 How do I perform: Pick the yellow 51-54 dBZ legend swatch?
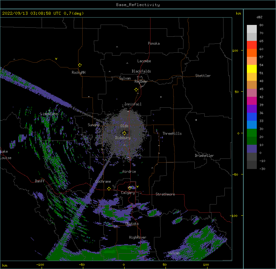(x=252, y=69)
